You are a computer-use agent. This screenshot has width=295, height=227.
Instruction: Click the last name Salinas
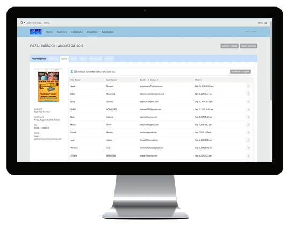pyautogui.click(x=109, y=140)
